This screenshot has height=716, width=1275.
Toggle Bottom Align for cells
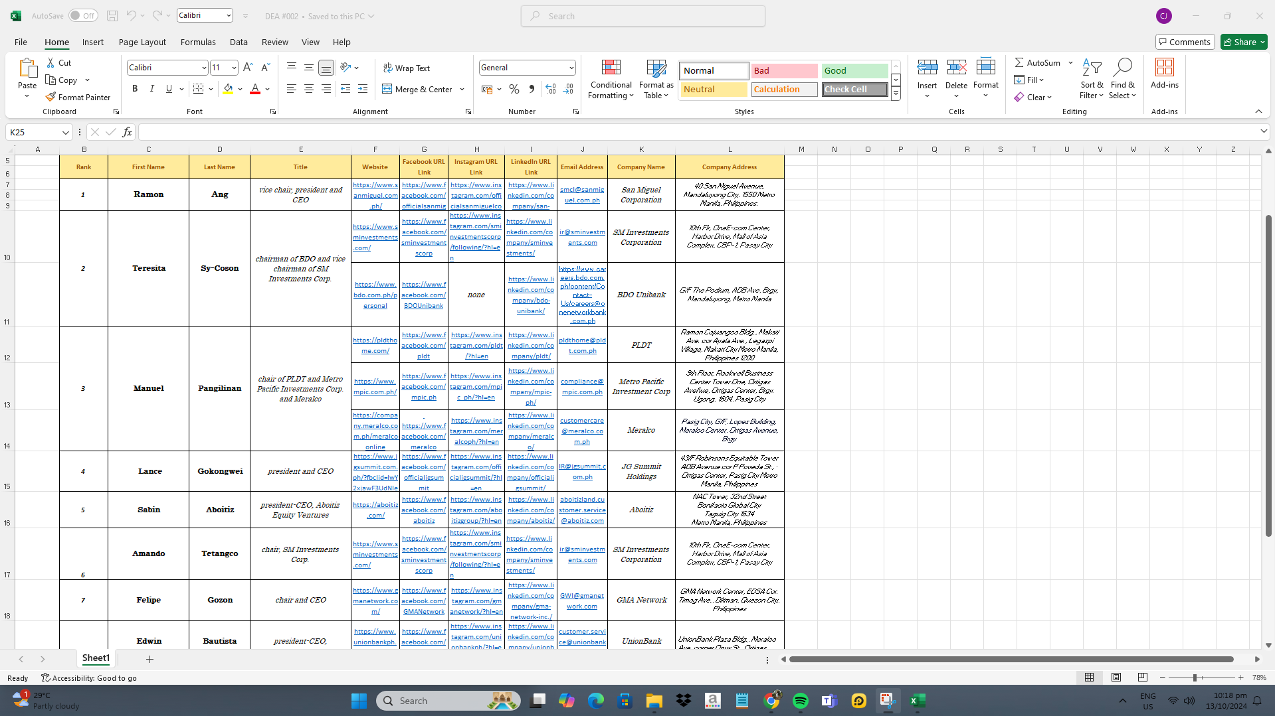tap(326, 68)
